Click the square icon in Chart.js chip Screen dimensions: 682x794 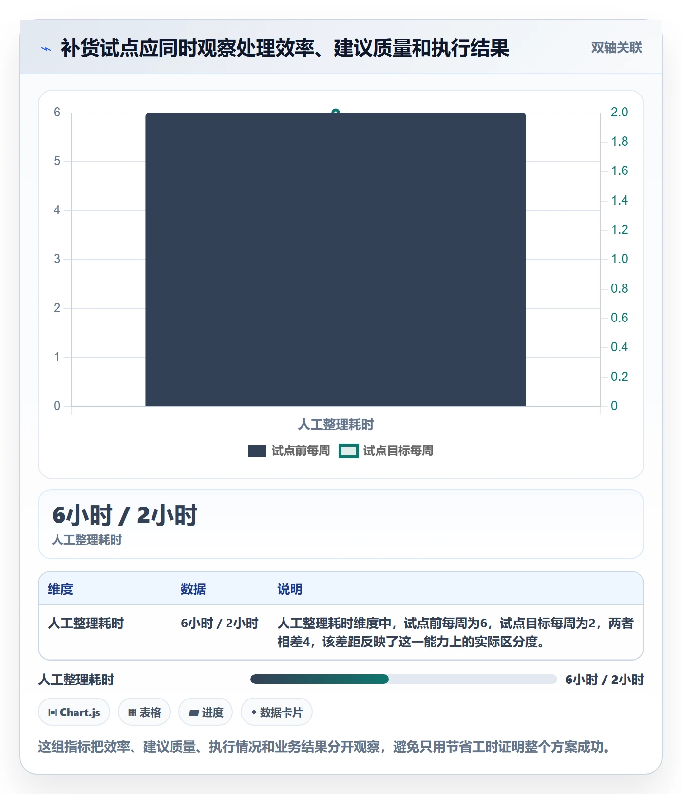point(53,713)
